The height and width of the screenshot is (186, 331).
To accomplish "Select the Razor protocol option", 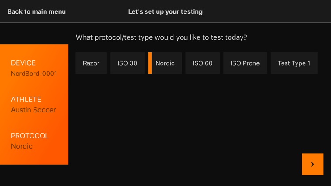I will (91, 63).
